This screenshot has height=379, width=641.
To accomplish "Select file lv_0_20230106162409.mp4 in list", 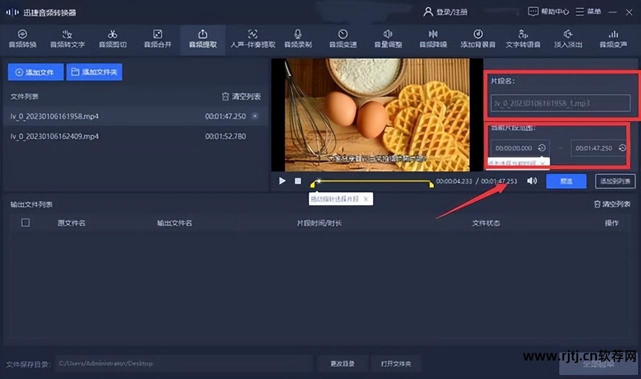I will click(134, 136).
